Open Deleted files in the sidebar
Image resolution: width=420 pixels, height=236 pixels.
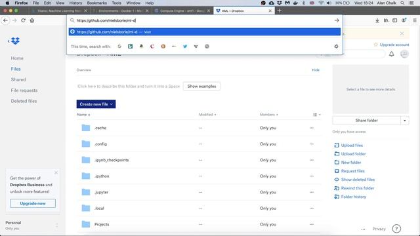coord(24,101)
